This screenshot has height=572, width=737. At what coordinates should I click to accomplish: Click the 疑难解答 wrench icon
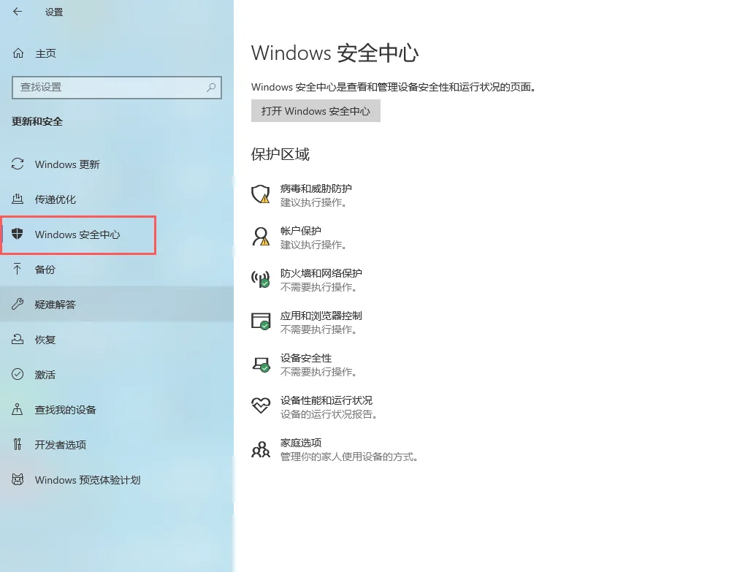[18, 304]
